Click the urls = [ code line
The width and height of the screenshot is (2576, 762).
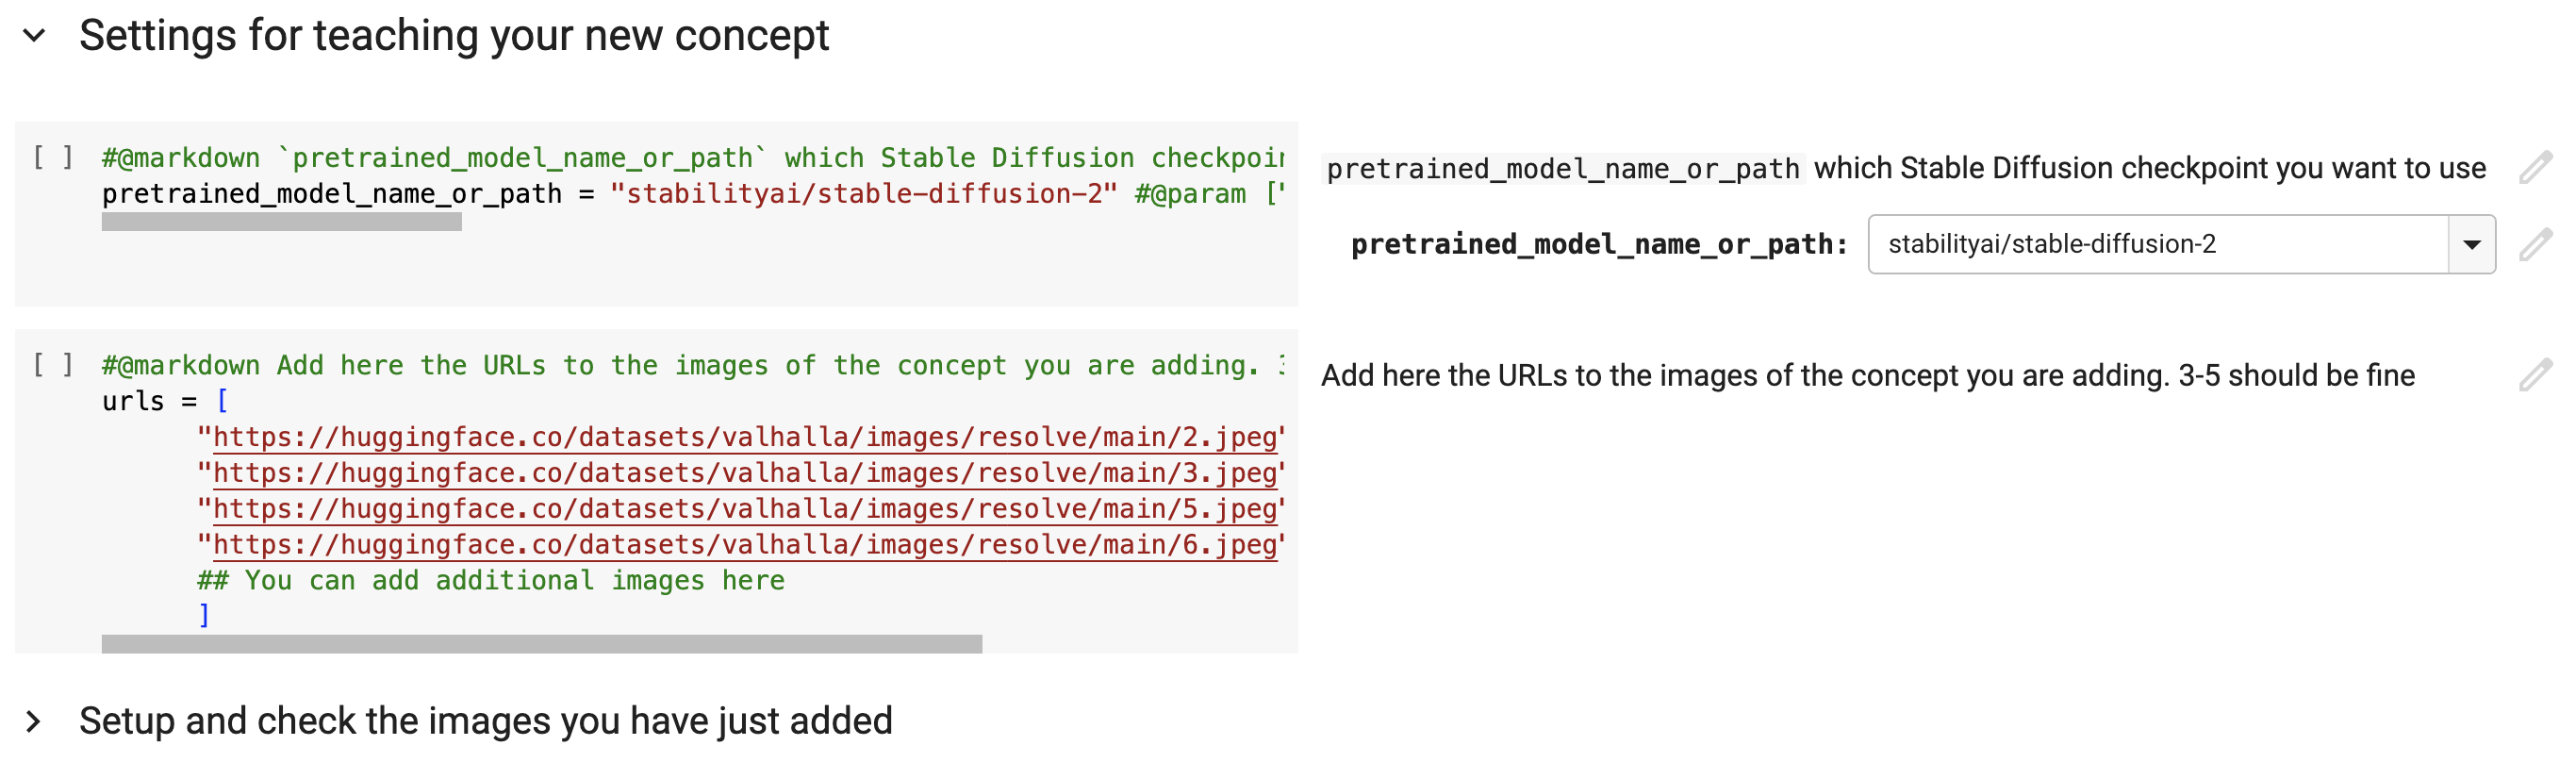(165, 401)
